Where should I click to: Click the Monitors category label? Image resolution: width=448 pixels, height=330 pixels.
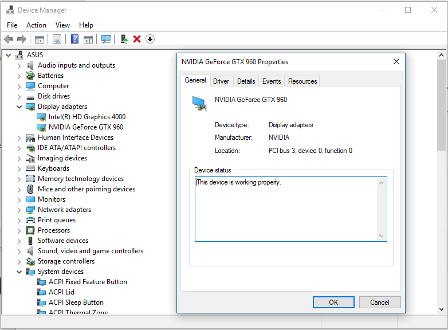(x=52, y=199)
